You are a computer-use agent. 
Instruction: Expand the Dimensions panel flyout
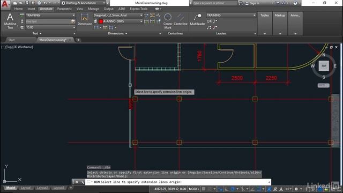[x=117, y=33]
